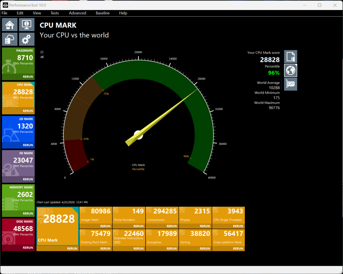The height and width of the screenshot is (274, 343).
Task: Click the small chart icon beside the gauge
Action: [x=42, y=57]
